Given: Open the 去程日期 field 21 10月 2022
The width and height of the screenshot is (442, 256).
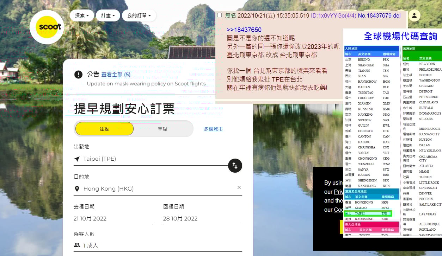Looking at the screenshot, I should point(113,218).
